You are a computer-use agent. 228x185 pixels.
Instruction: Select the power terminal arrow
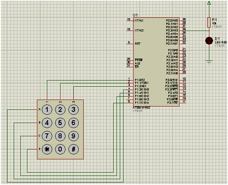coord(209,2)
